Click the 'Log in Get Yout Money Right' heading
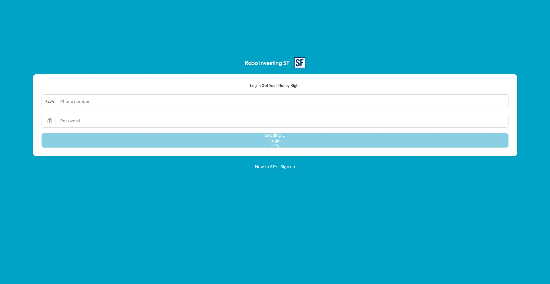550x284 pixels. (275, 86)
